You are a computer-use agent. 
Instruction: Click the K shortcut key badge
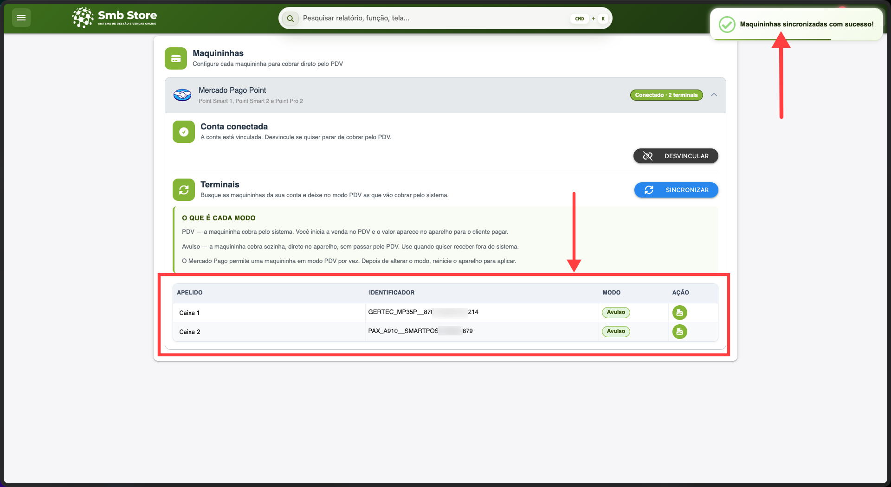[x=603, y=19]
